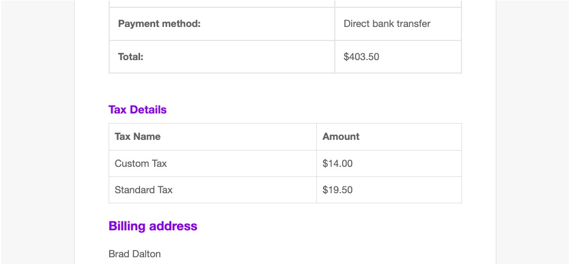Screen dimensions: 574x264
Task: Click the blank space right of "Billing address" heading
Action: [332, 226]
